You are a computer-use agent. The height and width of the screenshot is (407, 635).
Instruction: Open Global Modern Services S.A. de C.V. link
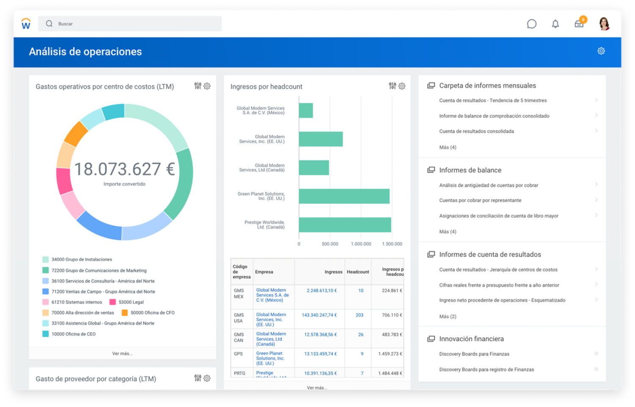coord(272,295)
